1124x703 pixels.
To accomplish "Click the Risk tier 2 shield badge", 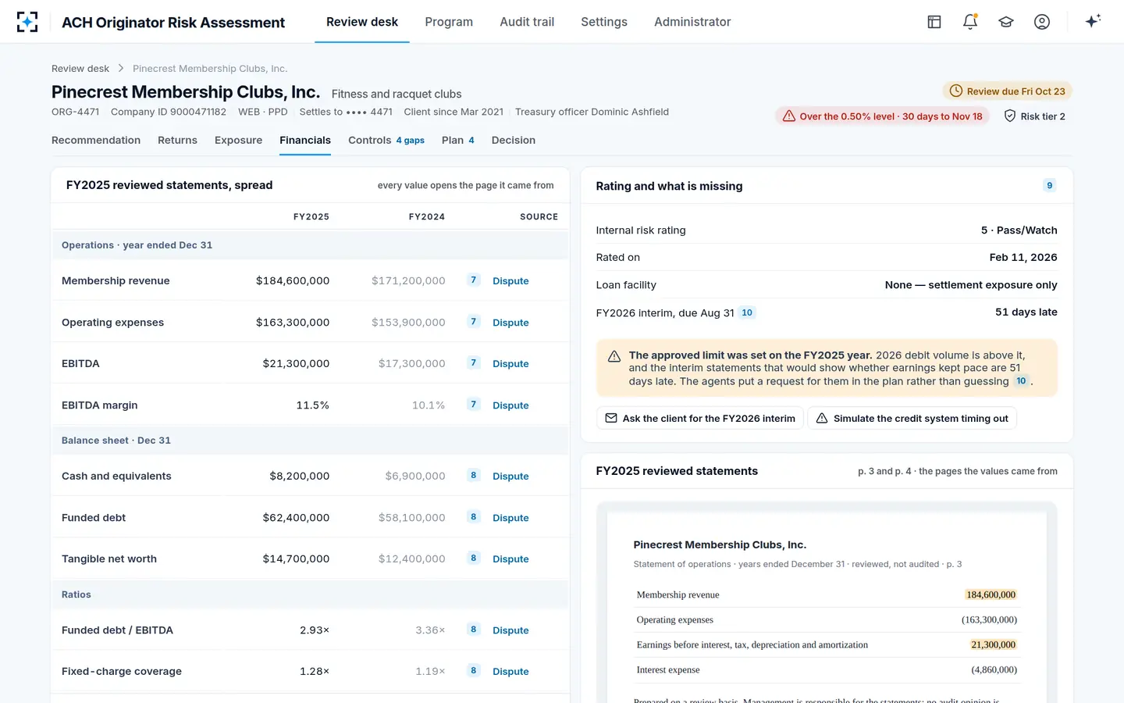I will click(x=1034, y=116).
